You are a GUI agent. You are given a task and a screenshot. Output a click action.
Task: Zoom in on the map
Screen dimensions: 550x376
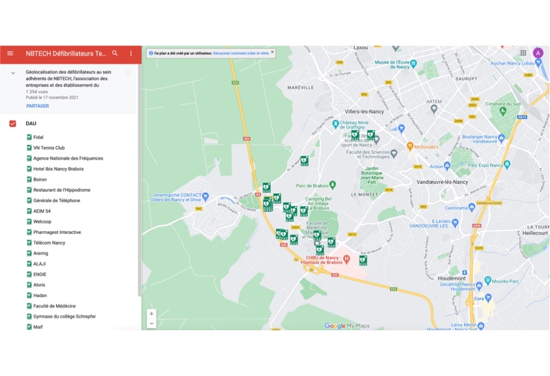point(151,314)
